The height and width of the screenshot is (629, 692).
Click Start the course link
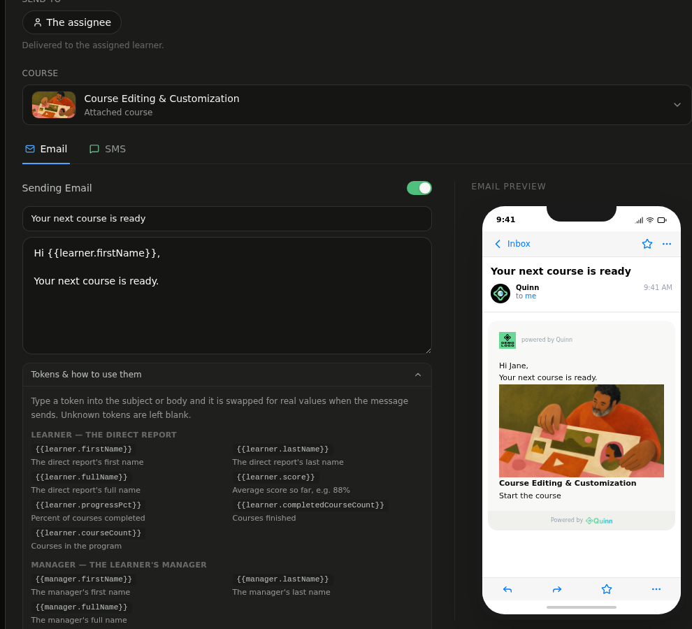coord(530,496)
